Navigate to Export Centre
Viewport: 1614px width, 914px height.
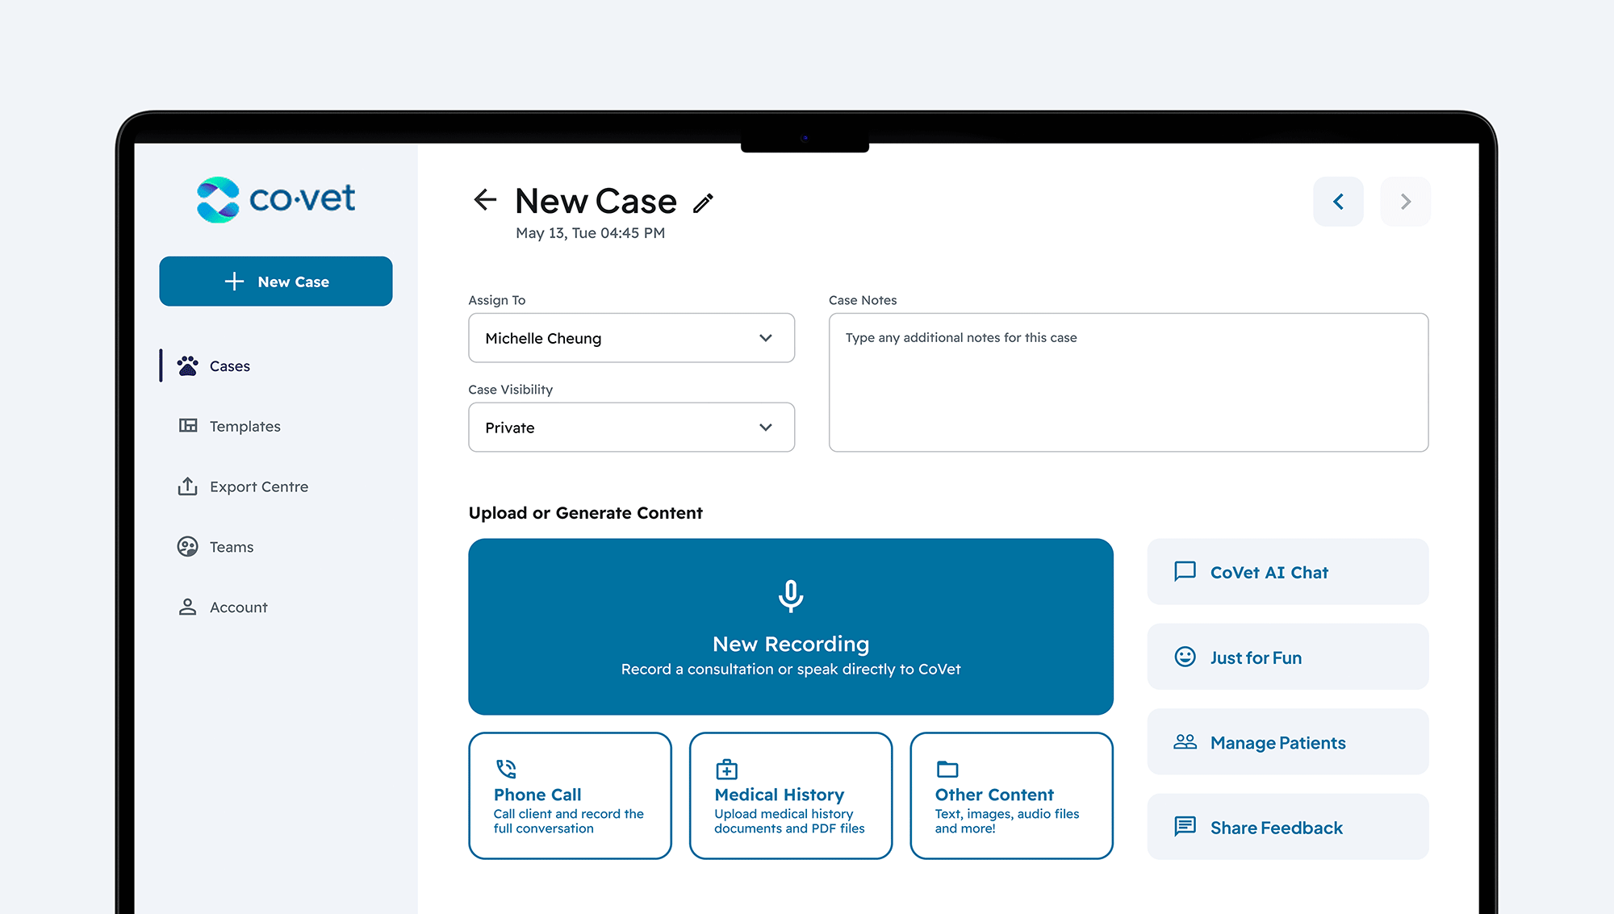(258, 486)
